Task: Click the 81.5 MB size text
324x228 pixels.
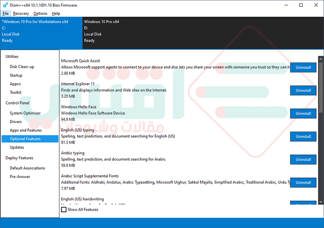Action: (x=68, y=142)
